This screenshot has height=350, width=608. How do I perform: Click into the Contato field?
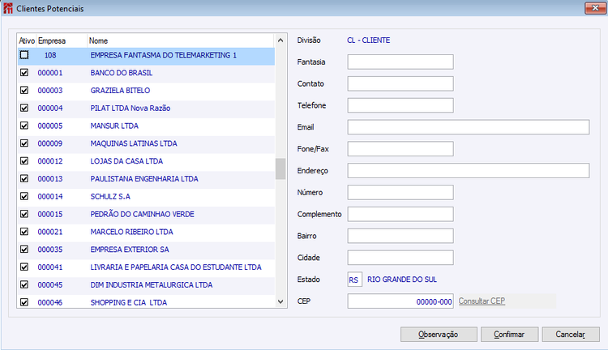pyautogui.click(x=400, y=83)
